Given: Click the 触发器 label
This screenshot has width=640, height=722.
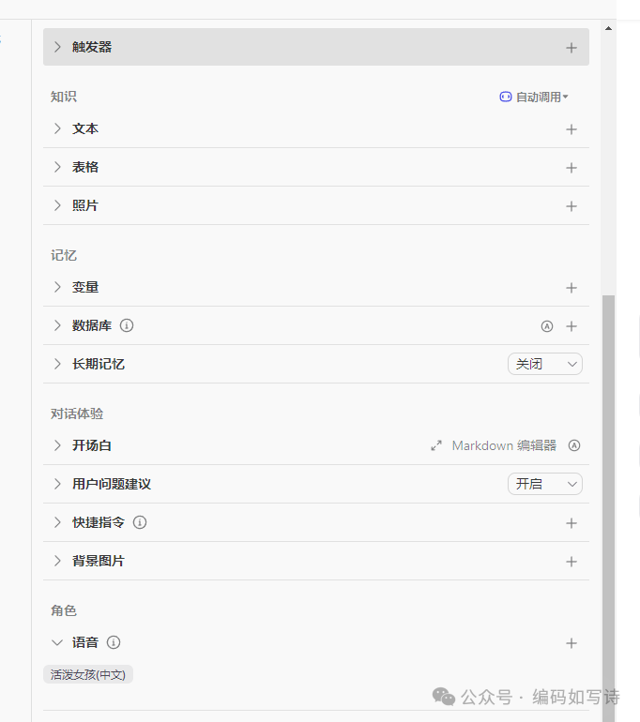Looking at the screenshot, I should click(92, 47).
